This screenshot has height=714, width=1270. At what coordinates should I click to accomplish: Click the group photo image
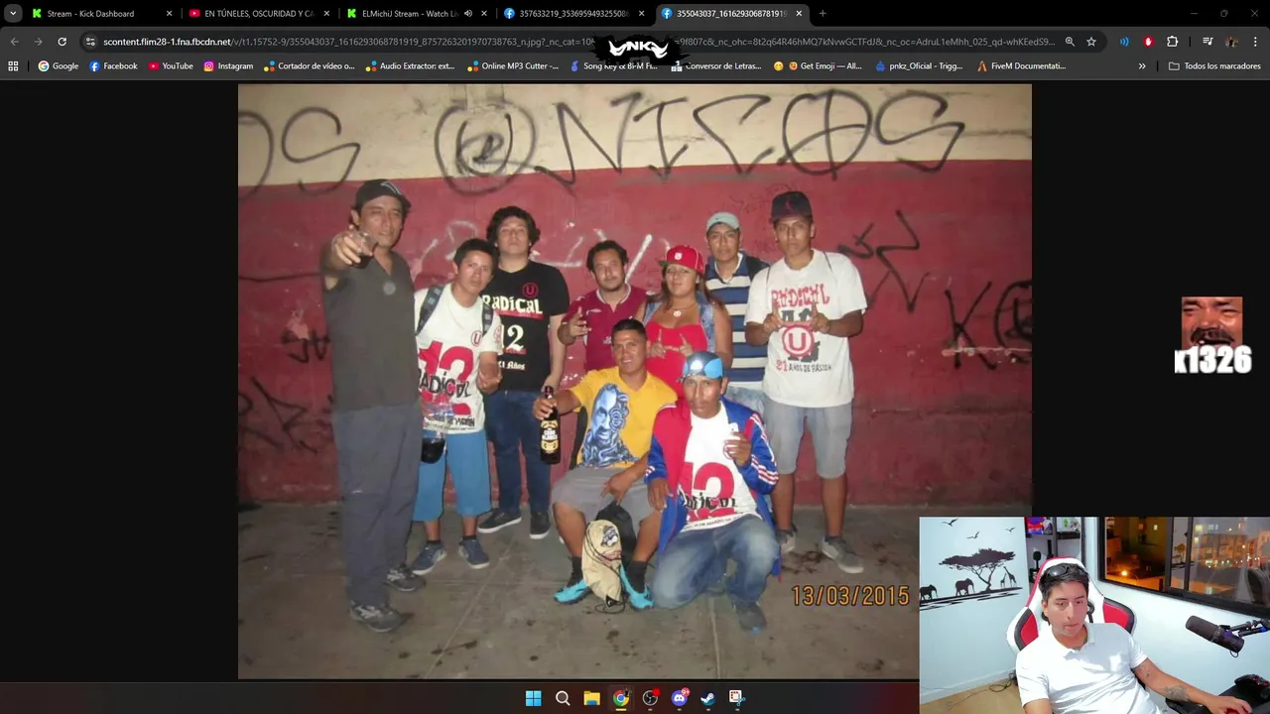pyautogui.click(x=635, y=382)
